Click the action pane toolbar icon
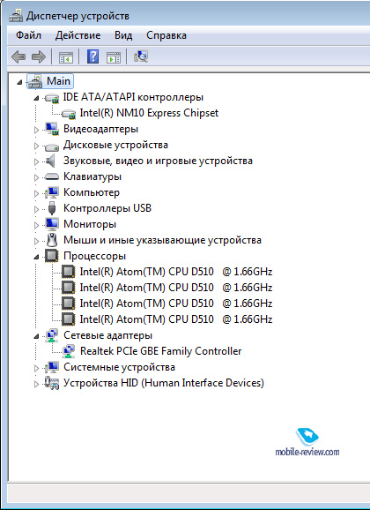The image size is (370, 510). pyautogui.click(x=114, y=57)
